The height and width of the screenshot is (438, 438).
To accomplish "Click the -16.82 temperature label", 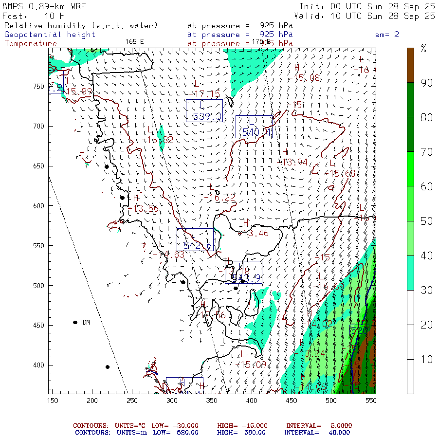I will coord(159,140).
